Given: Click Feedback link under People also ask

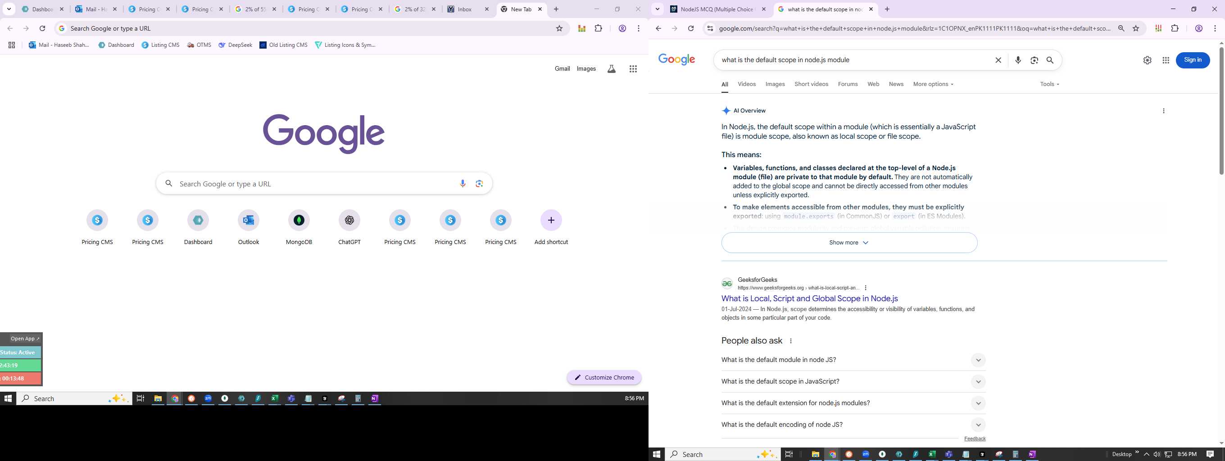Looking at the screenshot, I should tap(975, 438).
